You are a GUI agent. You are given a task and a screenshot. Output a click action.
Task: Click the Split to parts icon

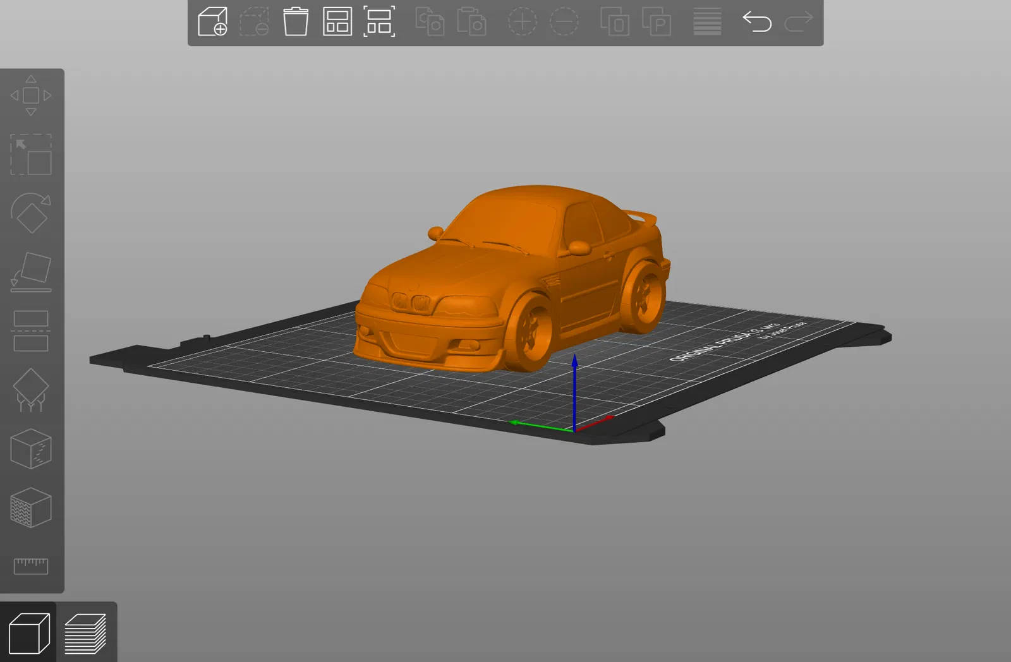click(x=657, y=22)
